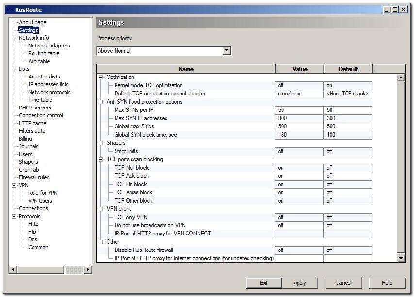Open Dns protocol page
This screenshot has height=297, width=414.
pyautogui.click(x=33, y=239)
